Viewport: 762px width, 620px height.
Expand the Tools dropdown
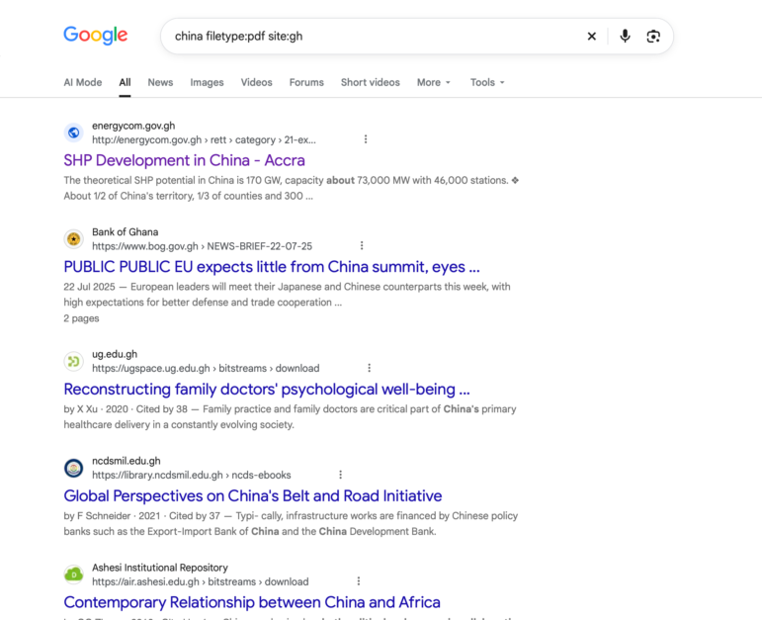[487, 82]
